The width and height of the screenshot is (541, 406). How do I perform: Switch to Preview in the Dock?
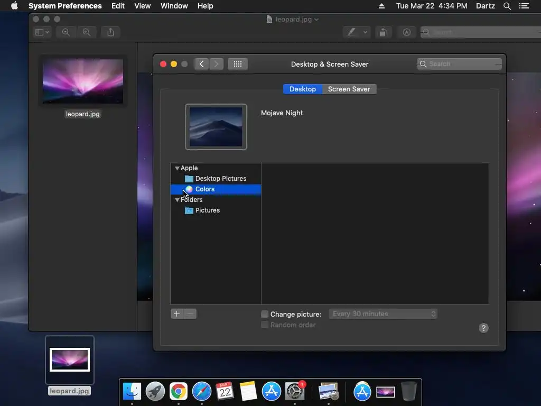point(328,392)
